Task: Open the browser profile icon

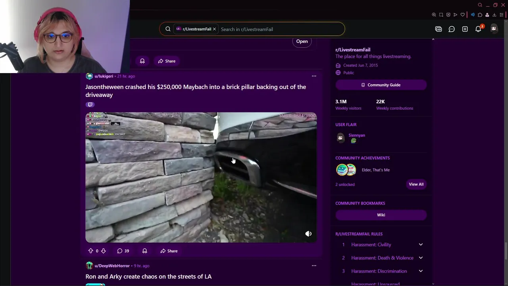Action: coord(487,15)
